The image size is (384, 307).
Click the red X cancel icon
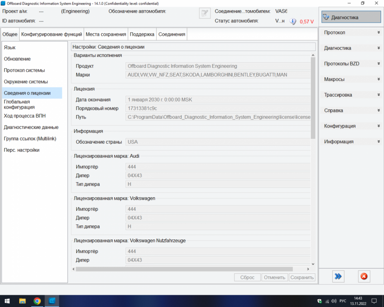pyautogui.click(x=364, y=276)
